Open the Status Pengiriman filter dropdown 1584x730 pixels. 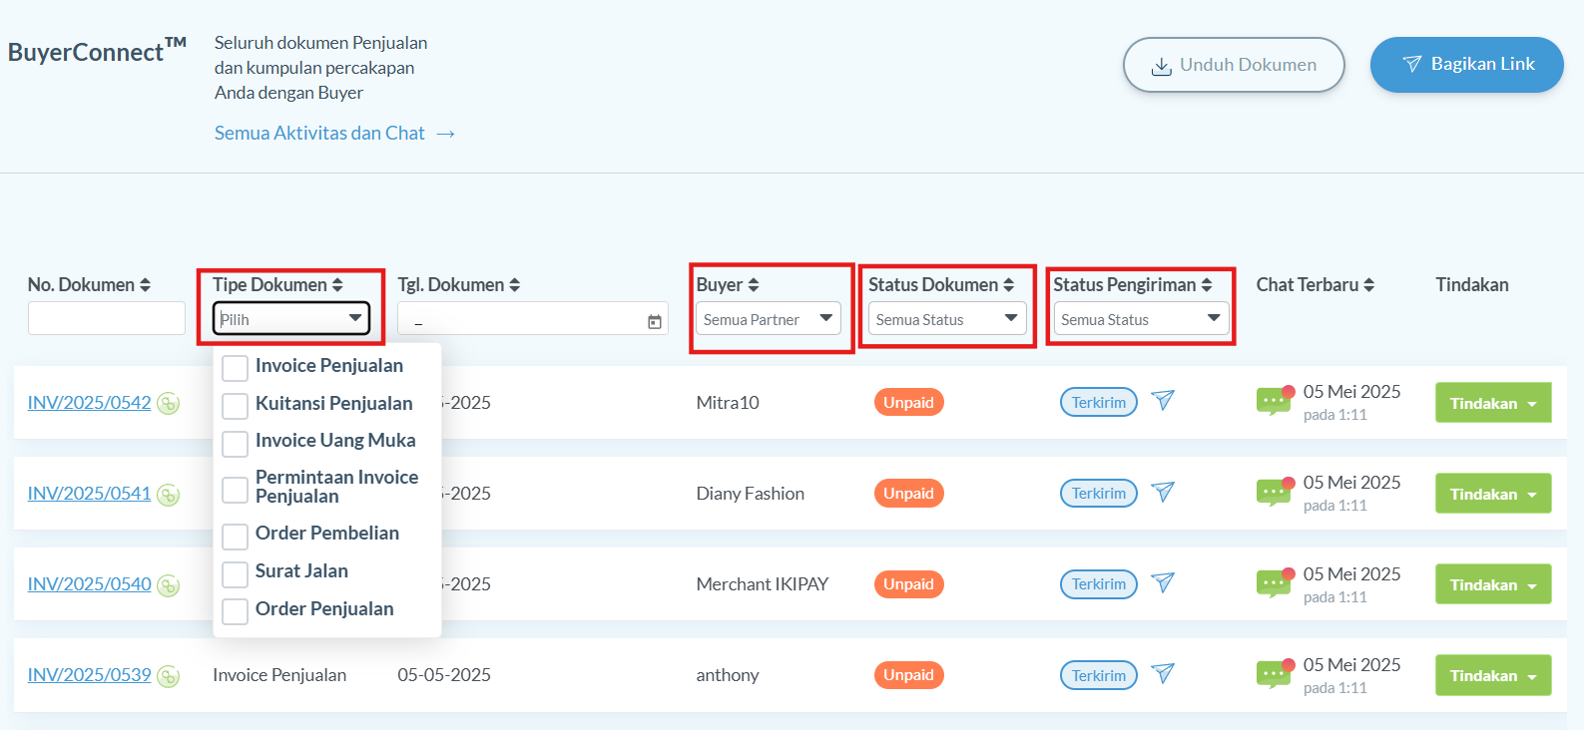(1140, 319)
